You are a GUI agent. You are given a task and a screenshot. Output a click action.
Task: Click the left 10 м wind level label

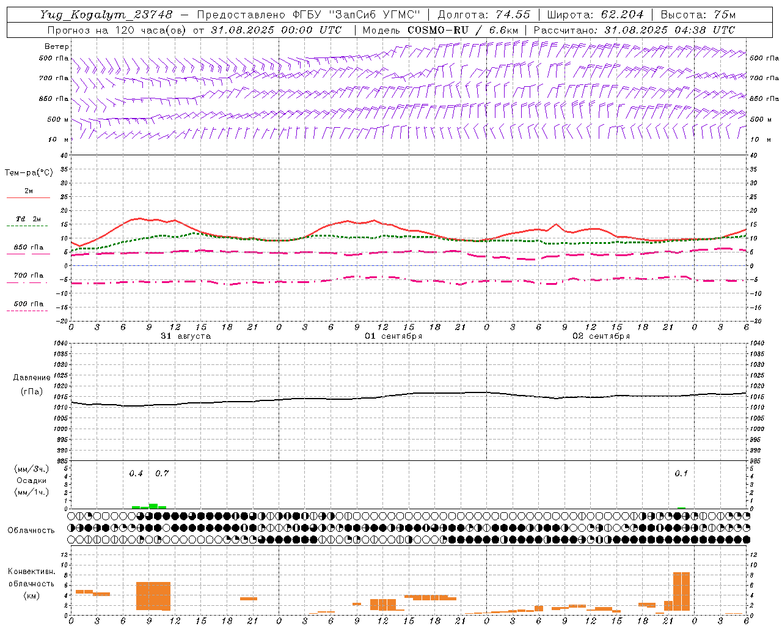click(59, 139)
